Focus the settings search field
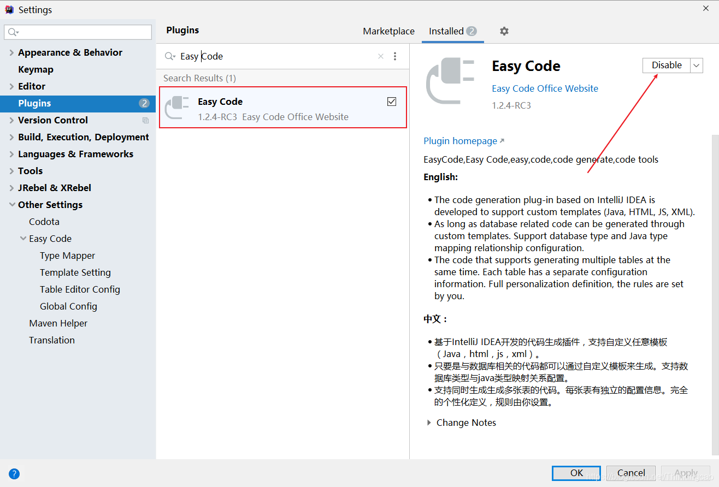Screen dimensions: 719x487 78,32
